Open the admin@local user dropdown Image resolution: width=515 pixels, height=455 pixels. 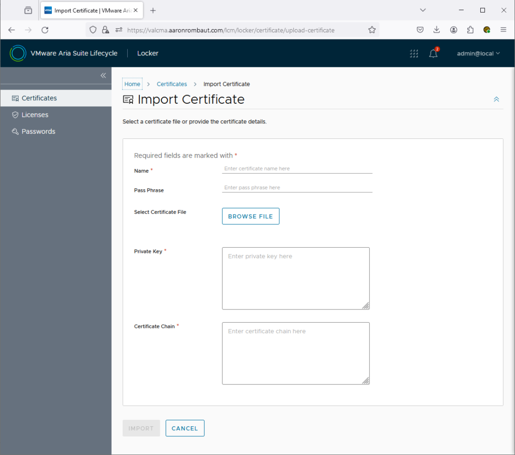(478, 53)
